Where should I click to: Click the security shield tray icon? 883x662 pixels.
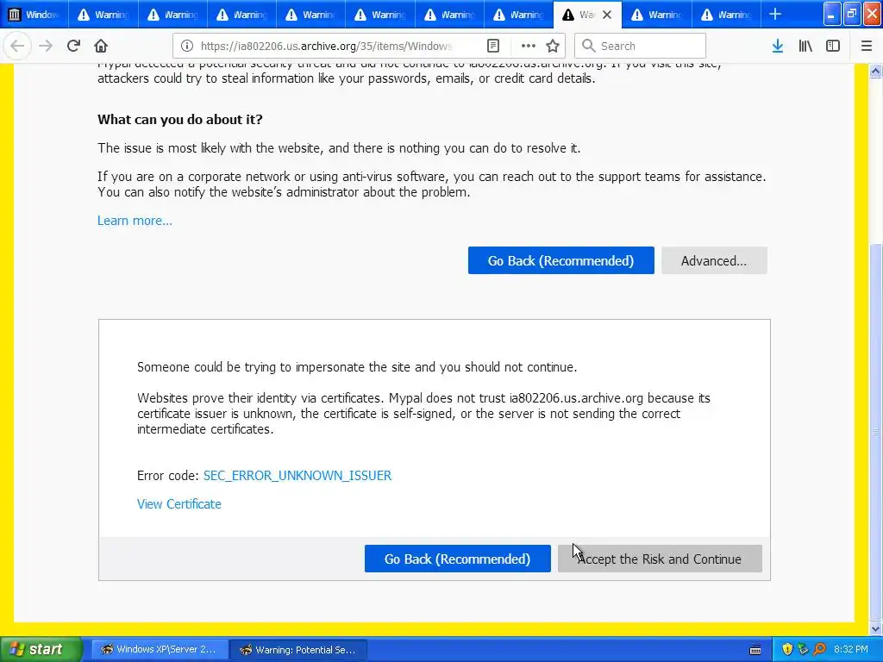pyautogui.click(x=787, y=649)
